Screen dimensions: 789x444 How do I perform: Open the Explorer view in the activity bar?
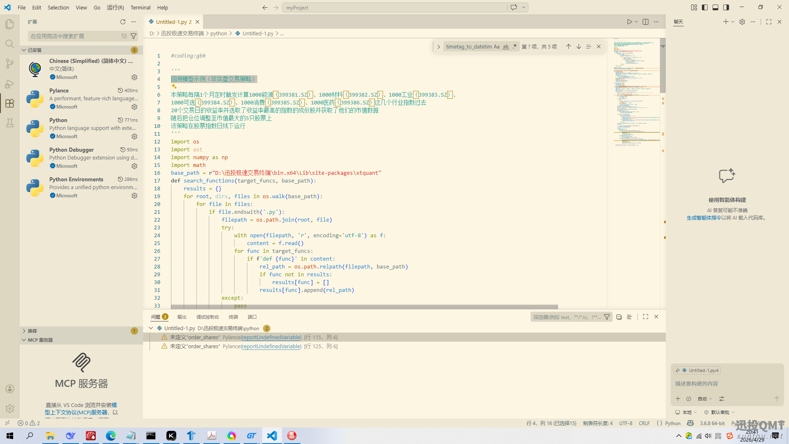tap(10, 24)
